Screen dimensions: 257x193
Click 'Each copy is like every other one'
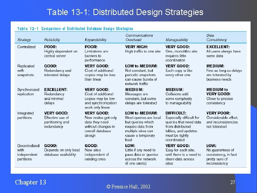(x=179, y=73)
